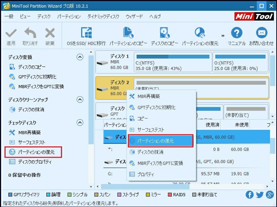The height and width of the screenshot is (207, 277).
Task: Click the お問い合わせ mail icon
Action: click(262, 33)
